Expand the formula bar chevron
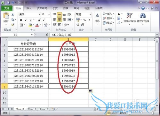The height and width of the screenshot is (116, 160). (x=157, y=35)
